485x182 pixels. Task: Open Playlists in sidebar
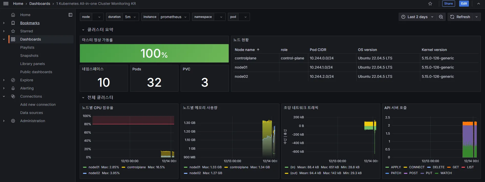(x=27, y=47)
